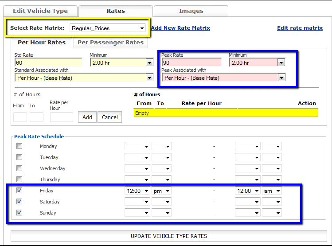Click the Std Rate input field
The height and width of the screenshot is (246, 332).
pyautogui.click(x=48, y=62)
